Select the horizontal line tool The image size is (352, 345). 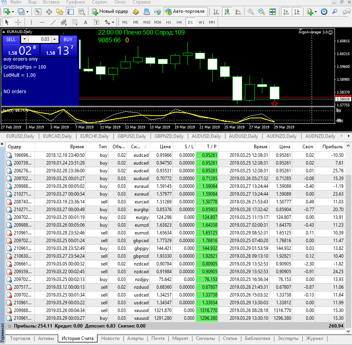[42, 22]
